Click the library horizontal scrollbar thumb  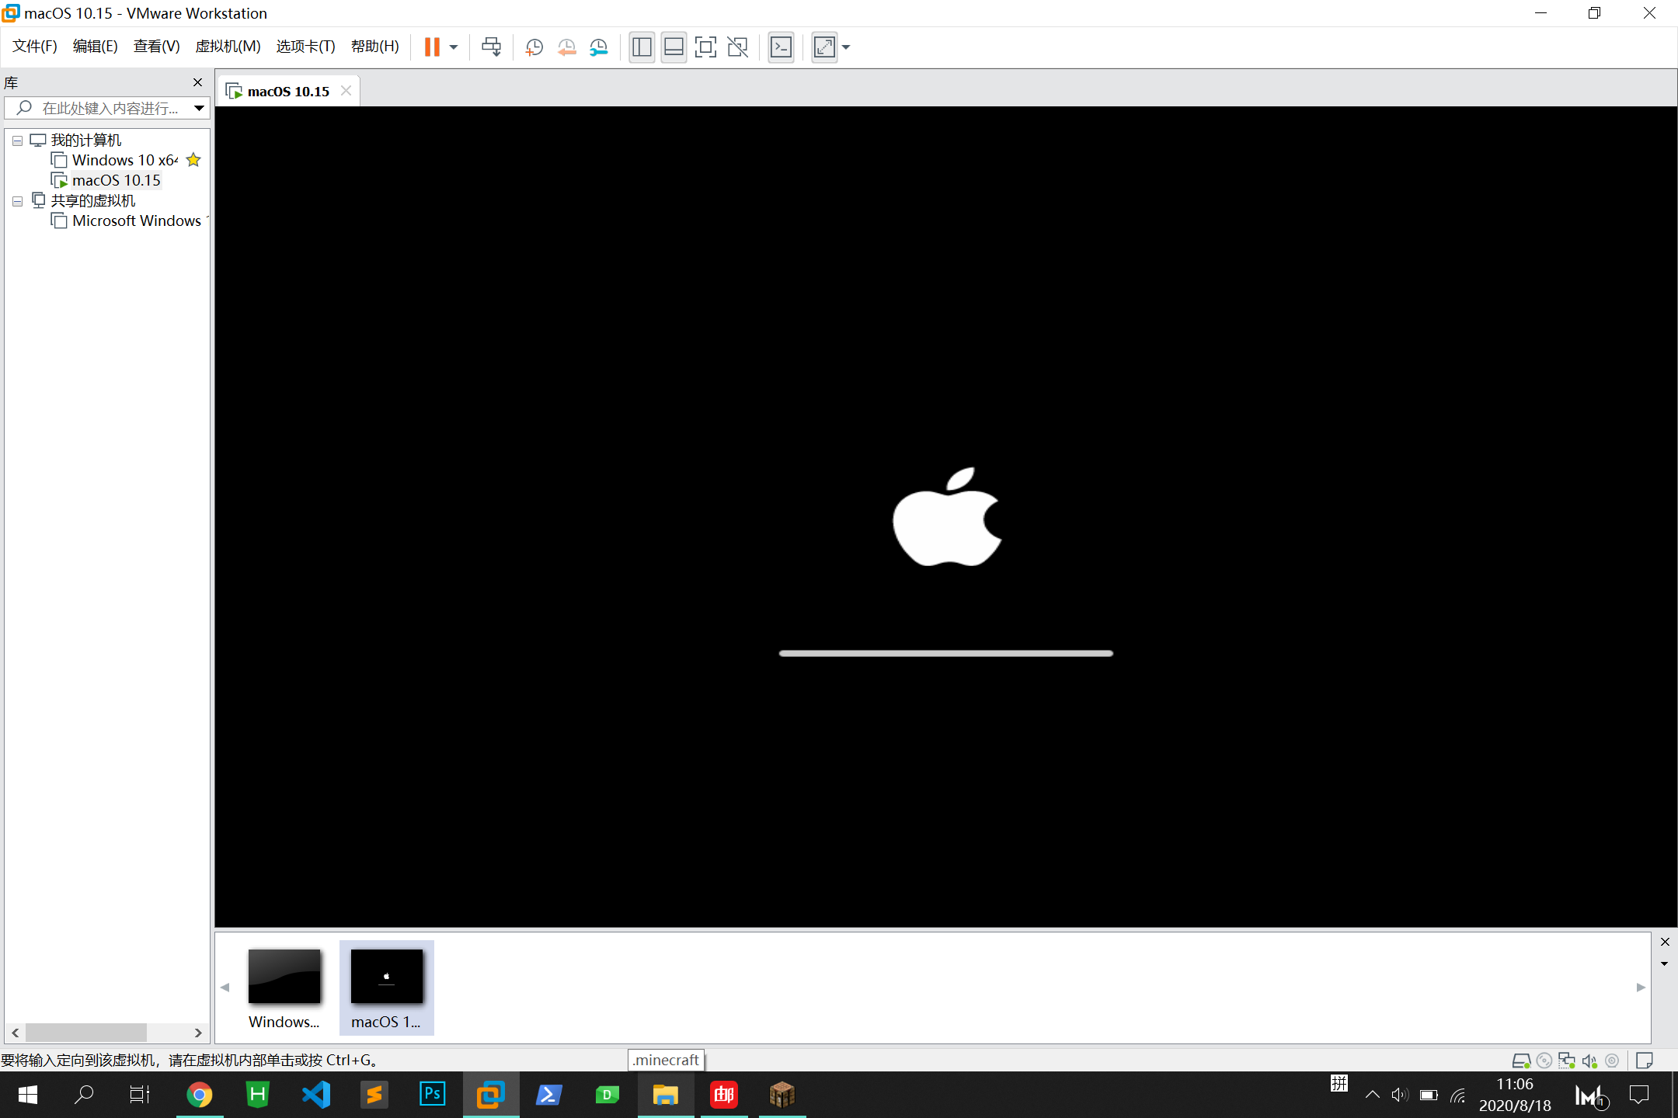[86, 1033]
